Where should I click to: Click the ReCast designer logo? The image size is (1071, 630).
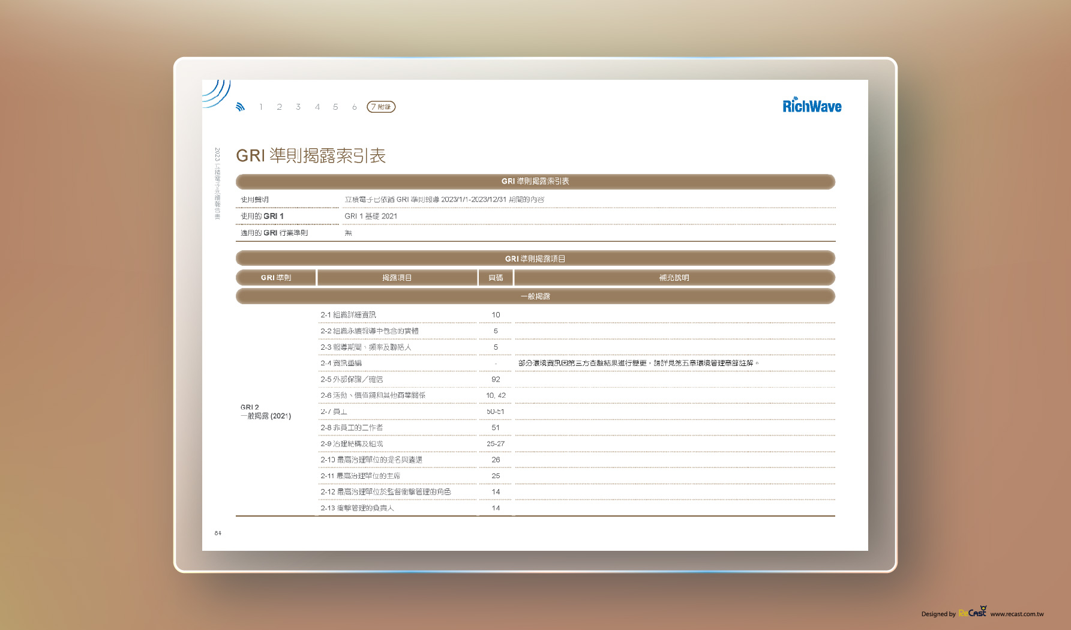tap(973, 612)
